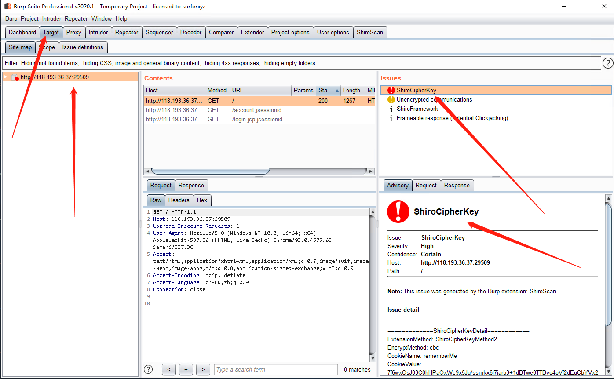The width and height of the screenshot is (614, 379).
Task: Click the previous match '<' button
Action: [169, 369]
